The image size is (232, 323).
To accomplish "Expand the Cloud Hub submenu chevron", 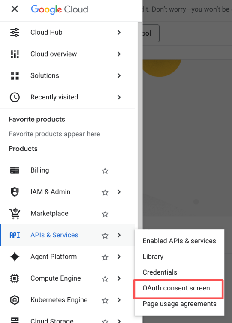I will 119,32.
